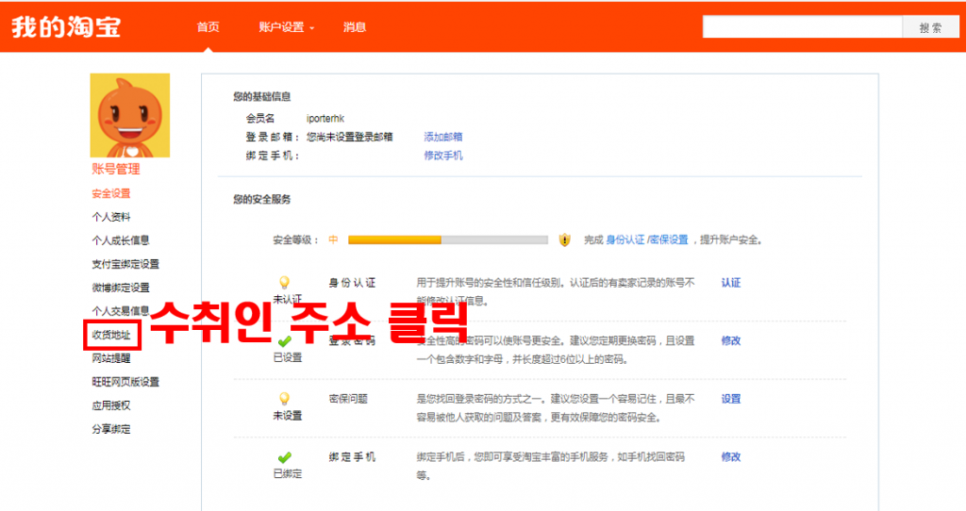
Task: Click 设置 link for 密保问题
Action: click(x=731, y=399)
